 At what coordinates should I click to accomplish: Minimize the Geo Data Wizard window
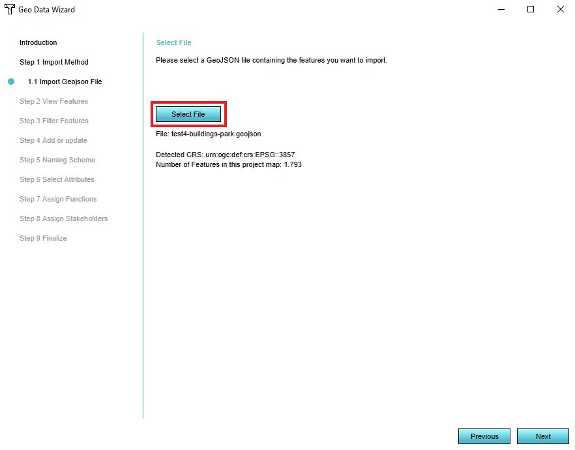tap(501, 10)
